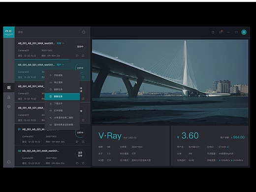This screenshot has width=256, height=192.
Task: Choose 刷新任务 (refresh task) in context menu
Action: click(62, 90)
